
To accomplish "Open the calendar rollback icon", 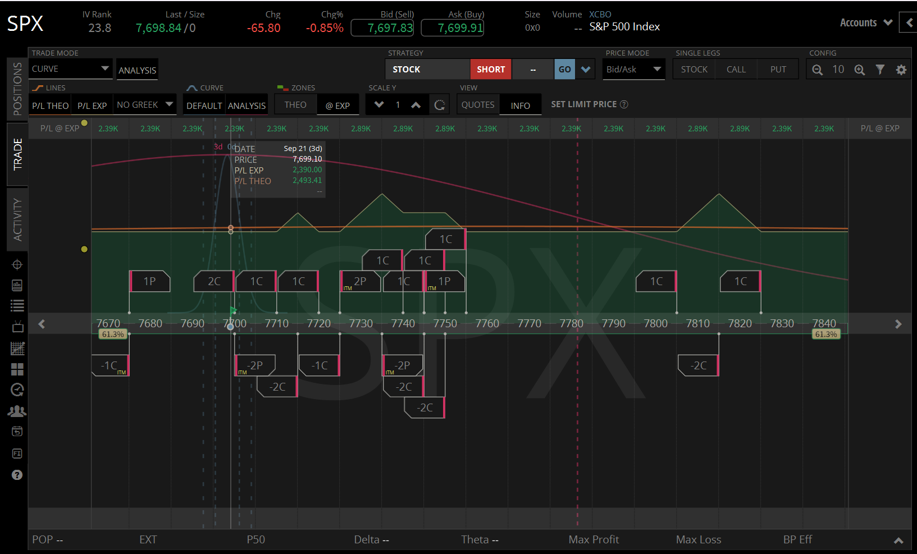I will pos(17,432).
